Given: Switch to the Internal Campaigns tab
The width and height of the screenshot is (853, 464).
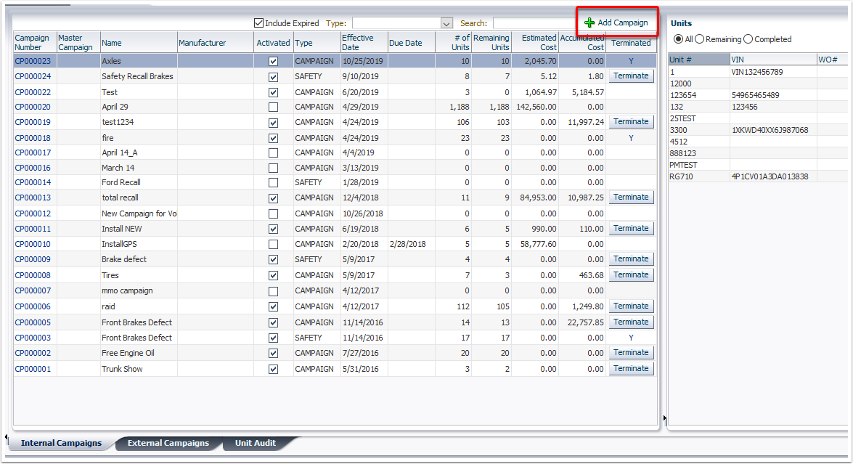Looking at the screenshot, I should point(62,444).
